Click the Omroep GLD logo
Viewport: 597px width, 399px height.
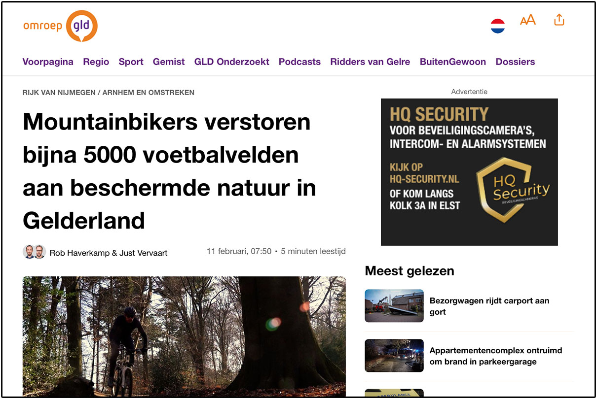pos(60,26)
